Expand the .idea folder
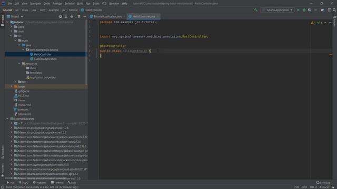The image size is (337, 189). pos(12,27)
